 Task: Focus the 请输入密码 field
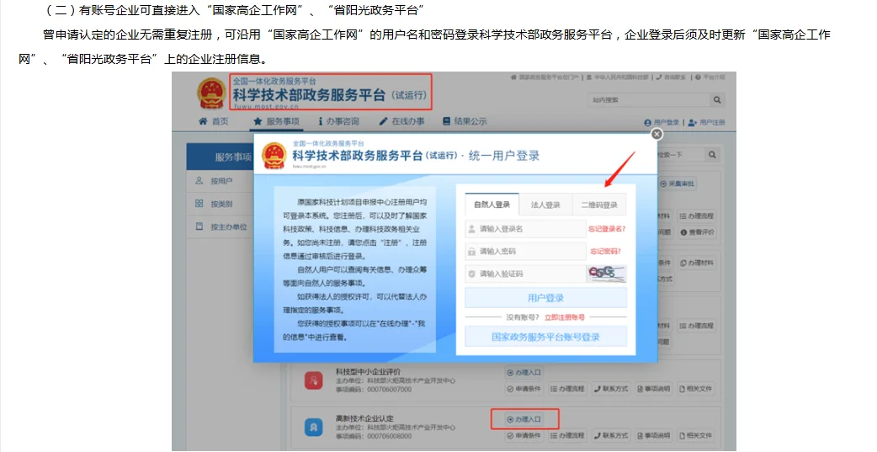pyautogui.click(x=525, y=252)
